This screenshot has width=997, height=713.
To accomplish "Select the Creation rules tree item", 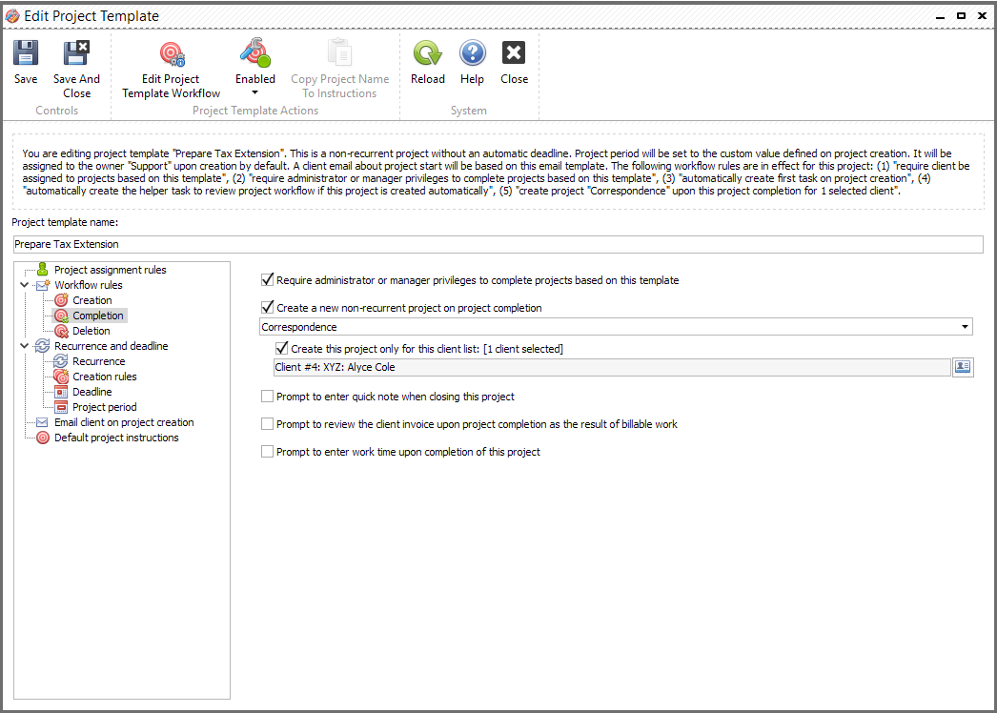I will (x=104, y=377).
